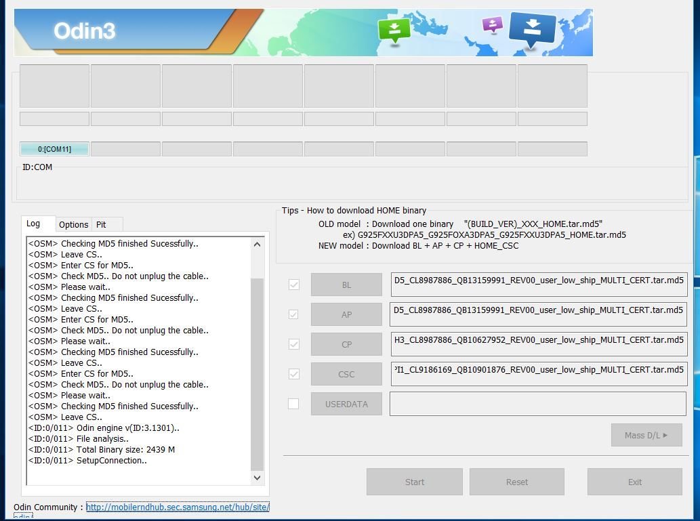Click the log scroll down arrow
Viewport: 700px width, 521px height.
tap(257, 478)
